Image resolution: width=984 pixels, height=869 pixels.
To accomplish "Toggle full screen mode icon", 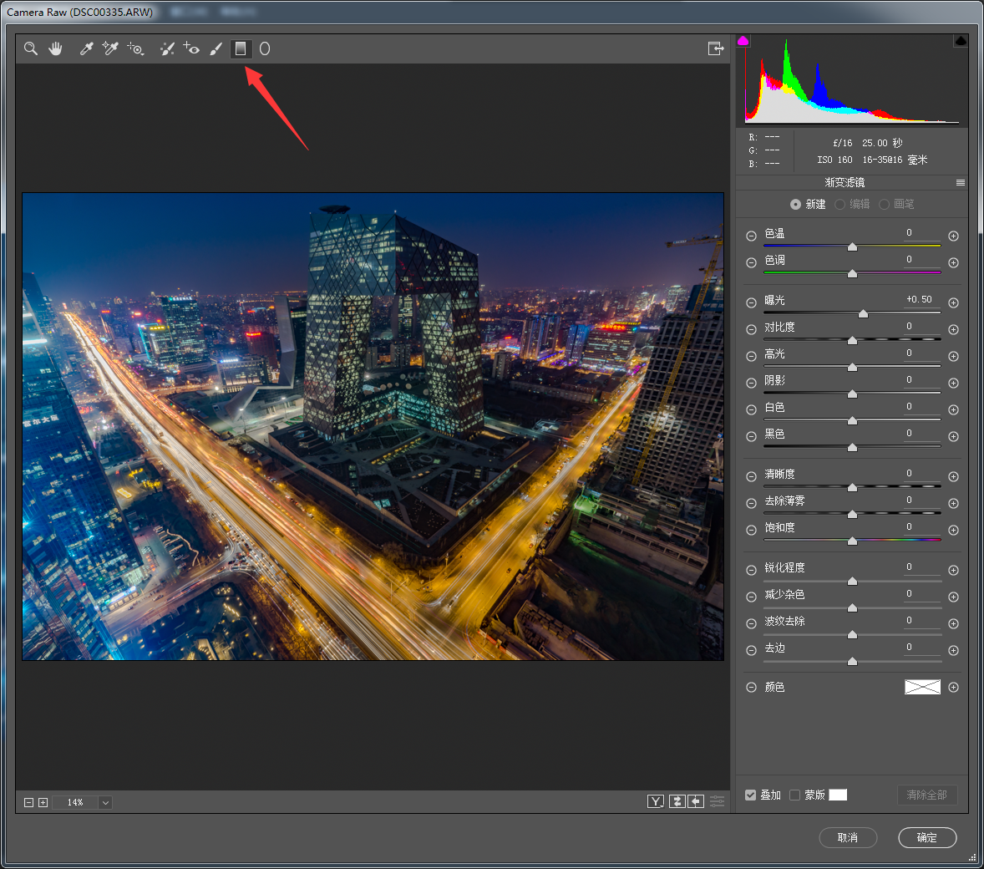I will [715, 48].
